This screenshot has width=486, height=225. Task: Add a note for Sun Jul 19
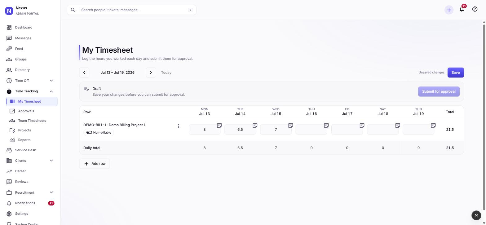433,126
